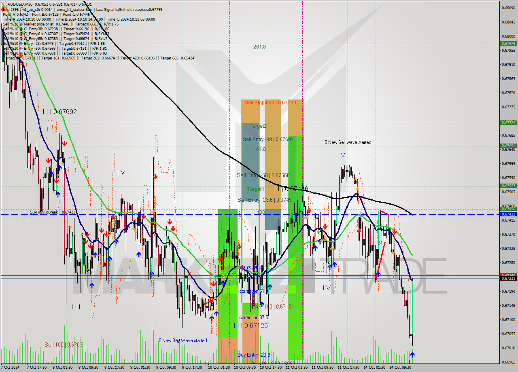The width and height of the screenshot is (518, 372).
Task: Click the 'Sell Stoploss | 0.67799' chart label
Action: pyautogui.click(x=270, y=103)
